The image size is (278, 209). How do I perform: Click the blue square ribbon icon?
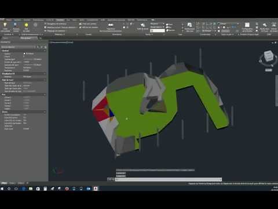coord(15,24)
